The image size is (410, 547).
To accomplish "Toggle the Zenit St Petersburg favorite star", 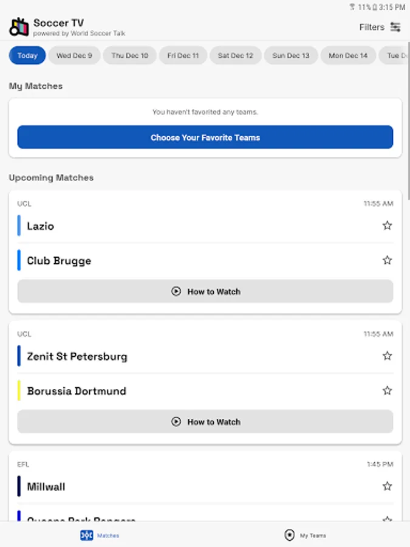I will pos(387,356).
